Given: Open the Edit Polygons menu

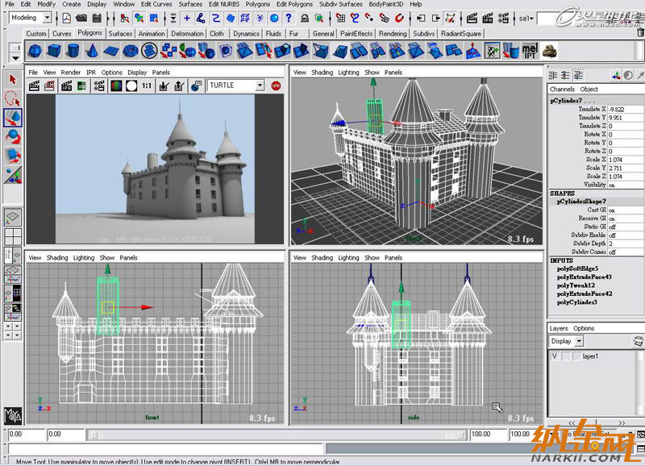Looking at the screenshot, I should 293,4.
